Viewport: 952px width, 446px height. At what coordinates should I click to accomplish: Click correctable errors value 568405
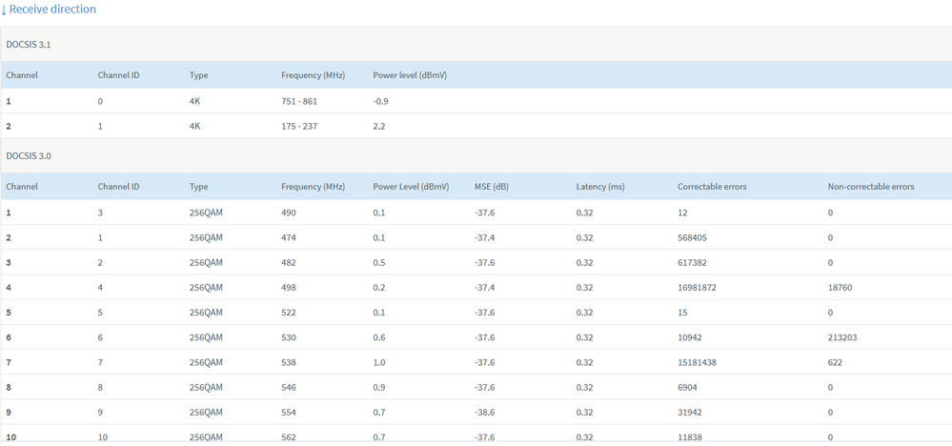point(692,238)
